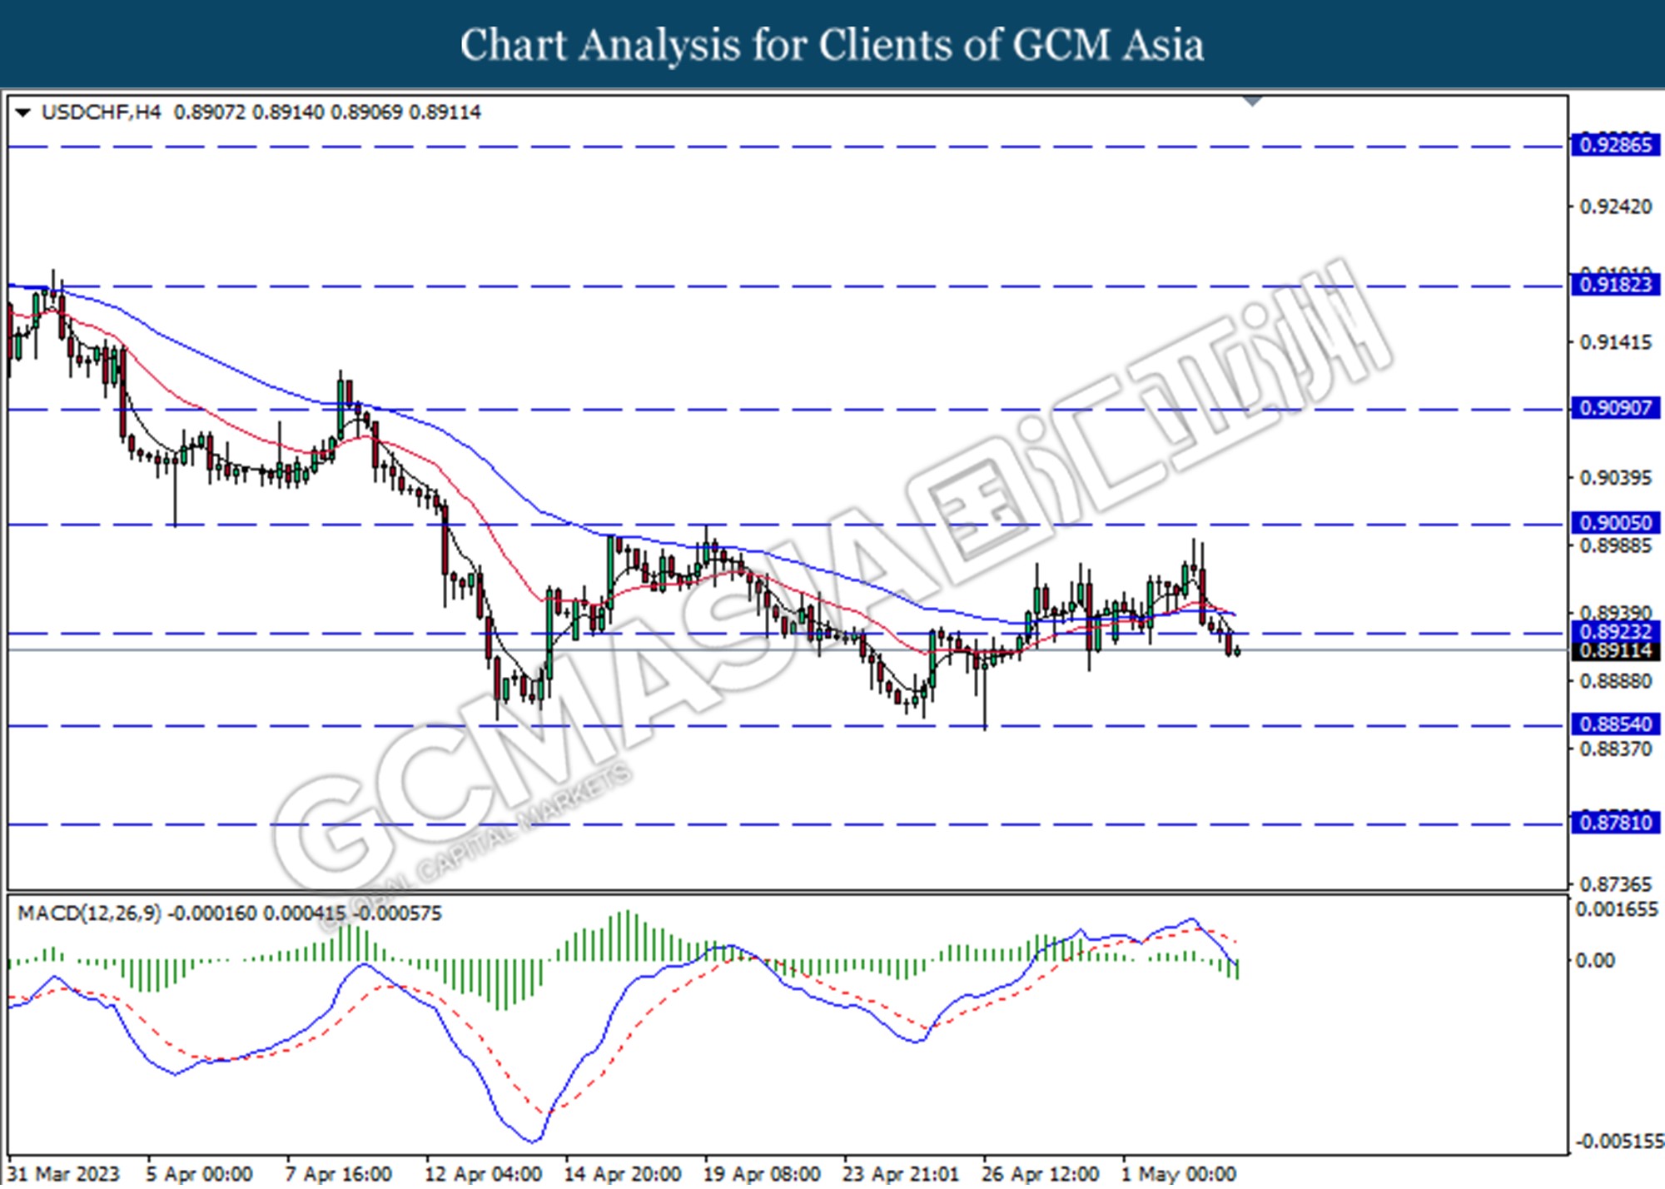Click the 0.91415 axis value
Viewport: 1665px width, 1189px height.
click(x=1616, y=342)
